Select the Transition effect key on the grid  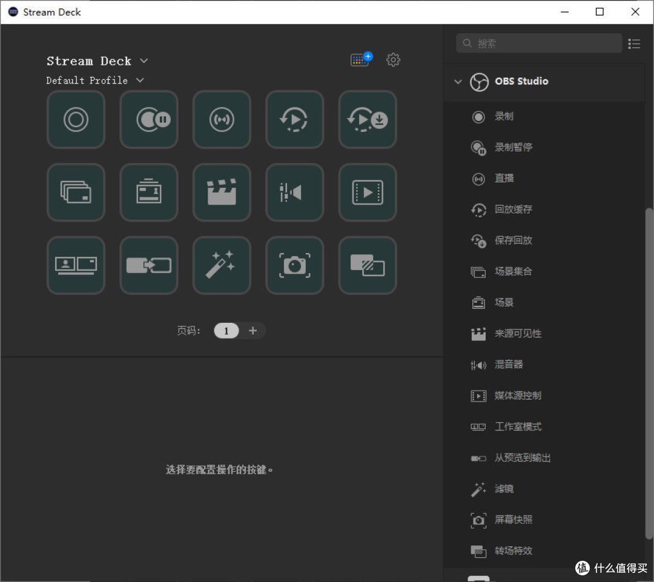pyautogui.click(x=368, y=265)
